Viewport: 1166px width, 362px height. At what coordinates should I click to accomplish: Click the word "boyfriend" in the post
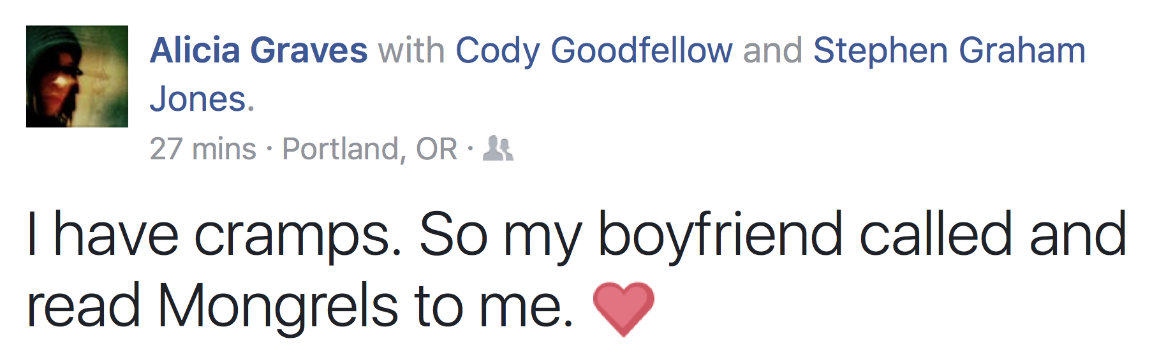pyautogui.click(x=720, y=235)
